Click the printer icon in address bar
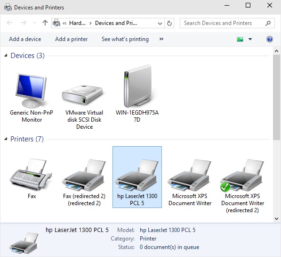 click(x=56, y=23)
